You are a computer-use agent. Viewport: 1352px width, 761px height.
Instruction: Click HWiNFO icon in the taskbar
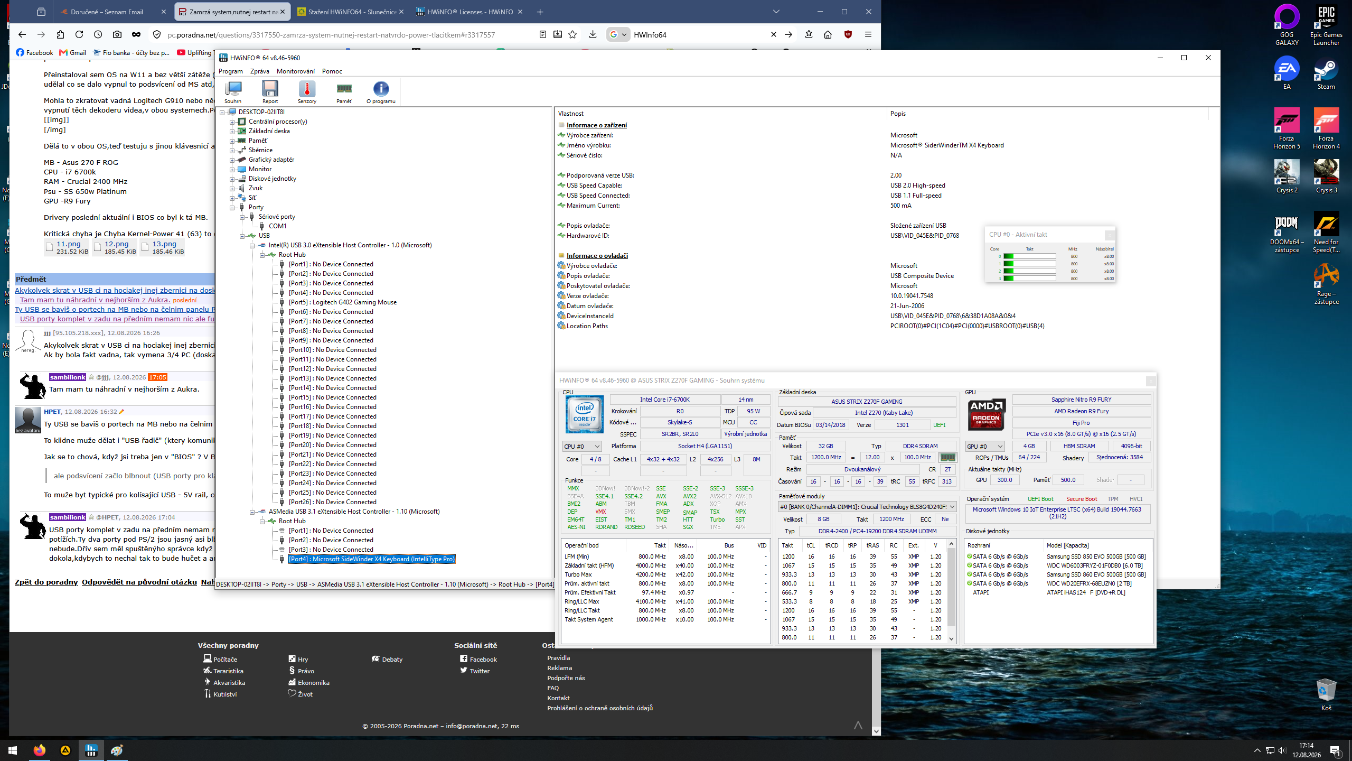click(x=91, y=750)
